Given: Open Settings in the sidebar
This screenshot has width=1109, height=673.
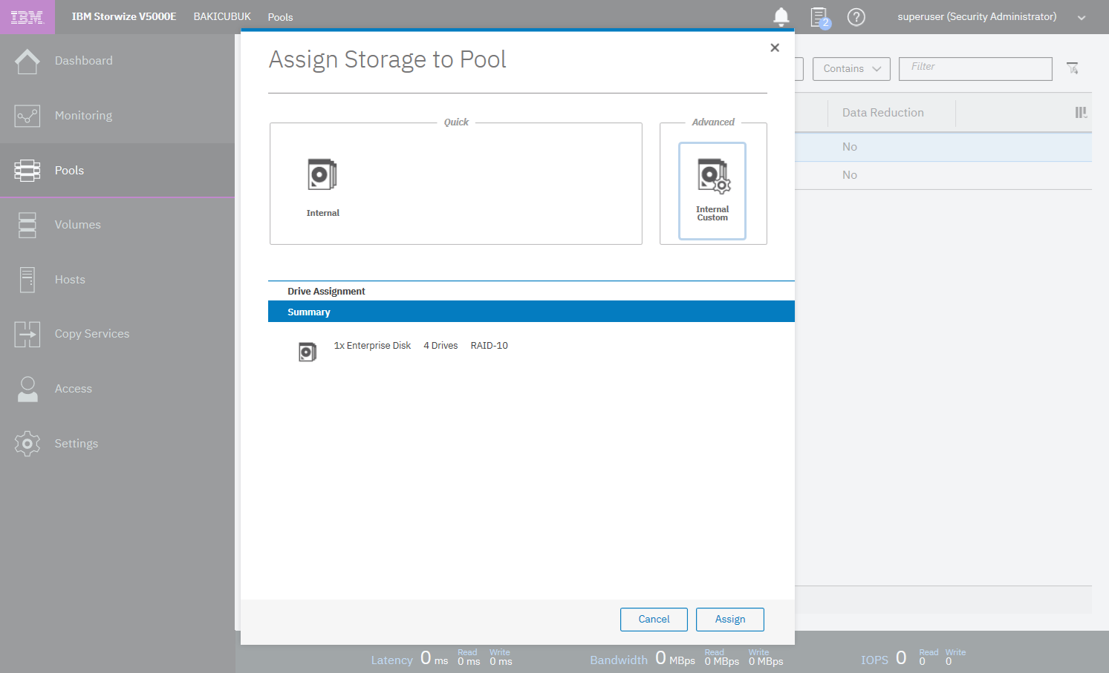Looking at the screenshot, I should pos(77,444).
